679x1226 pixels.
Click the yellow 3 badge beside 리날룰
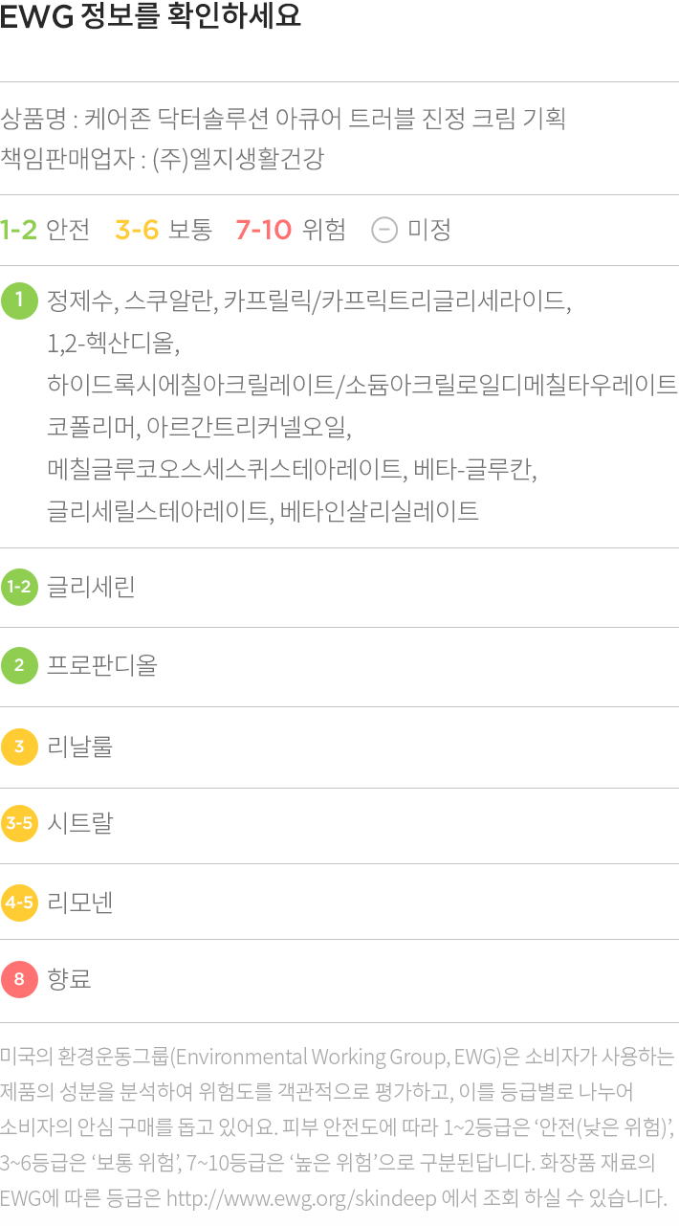pos(19,747)
